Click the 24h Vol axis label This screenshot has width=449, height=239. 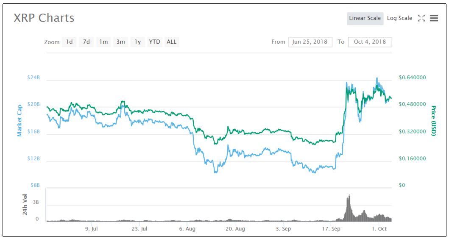click(25, 205)
